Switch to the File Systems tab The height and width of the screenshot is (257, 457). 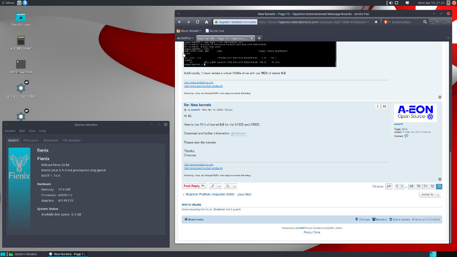point(72,141)
